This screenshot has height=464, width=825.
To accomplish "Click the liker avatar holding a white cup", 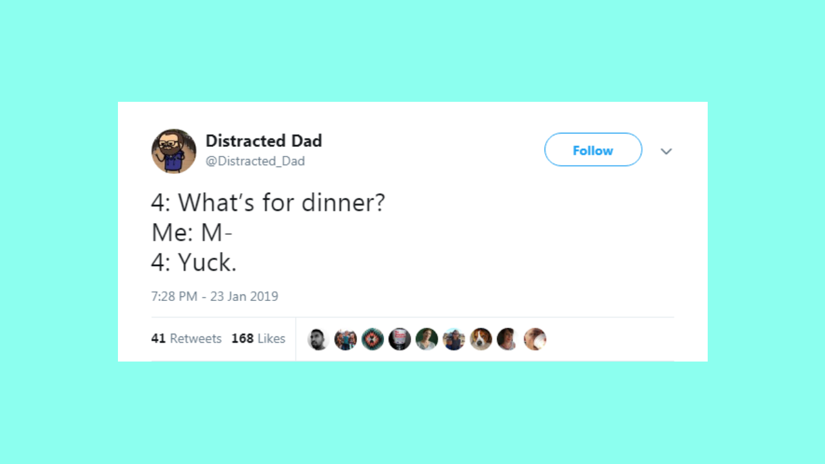I will (x=535, y=339).
